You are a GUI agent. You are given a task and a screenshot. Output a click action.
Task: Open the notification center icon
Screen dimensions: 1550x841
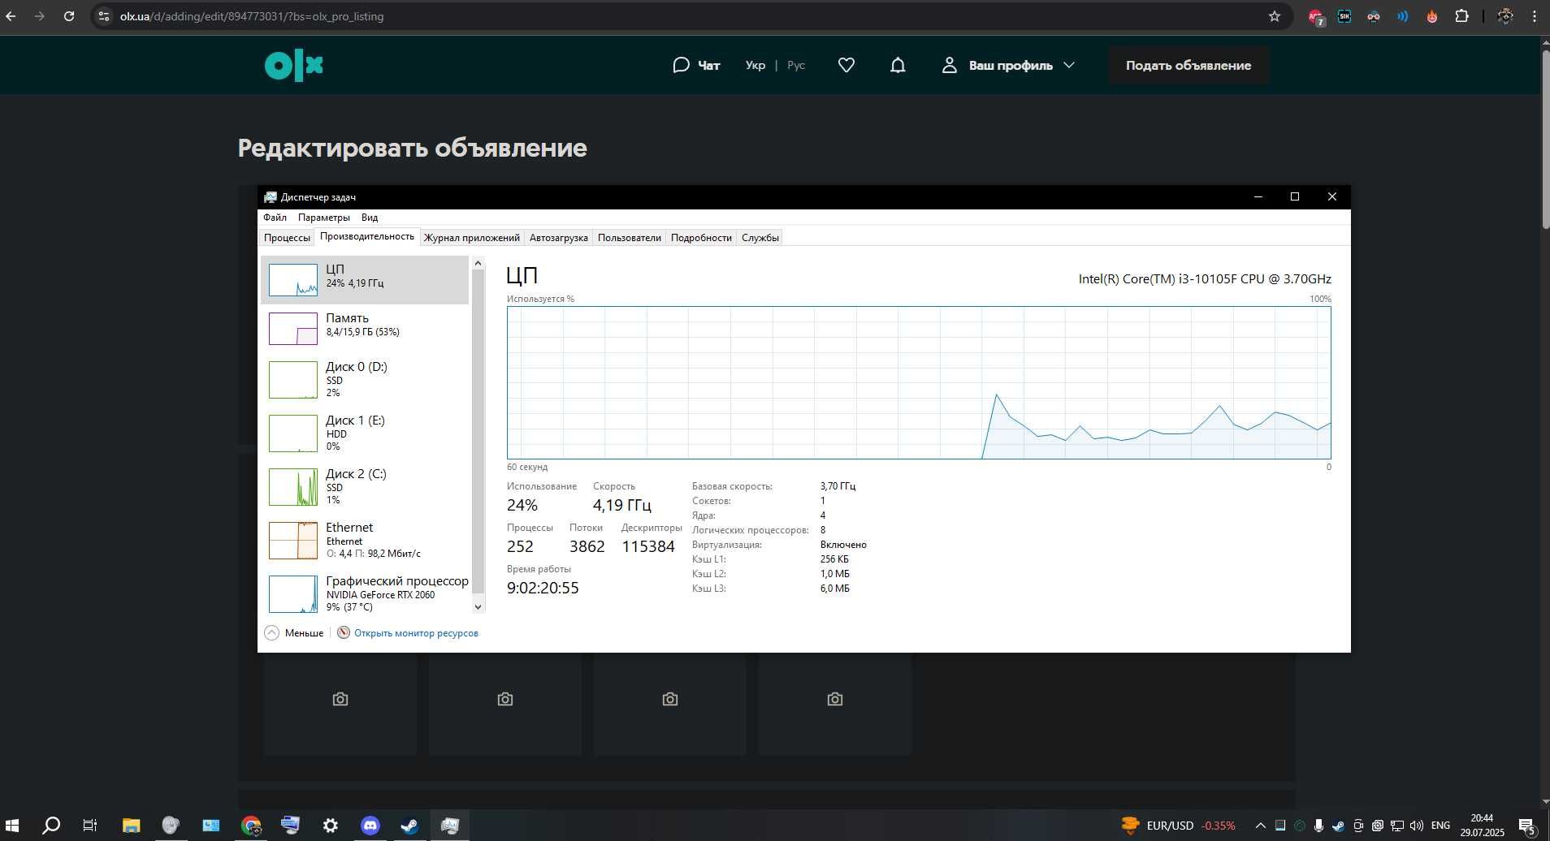(x=1528, y=826)
